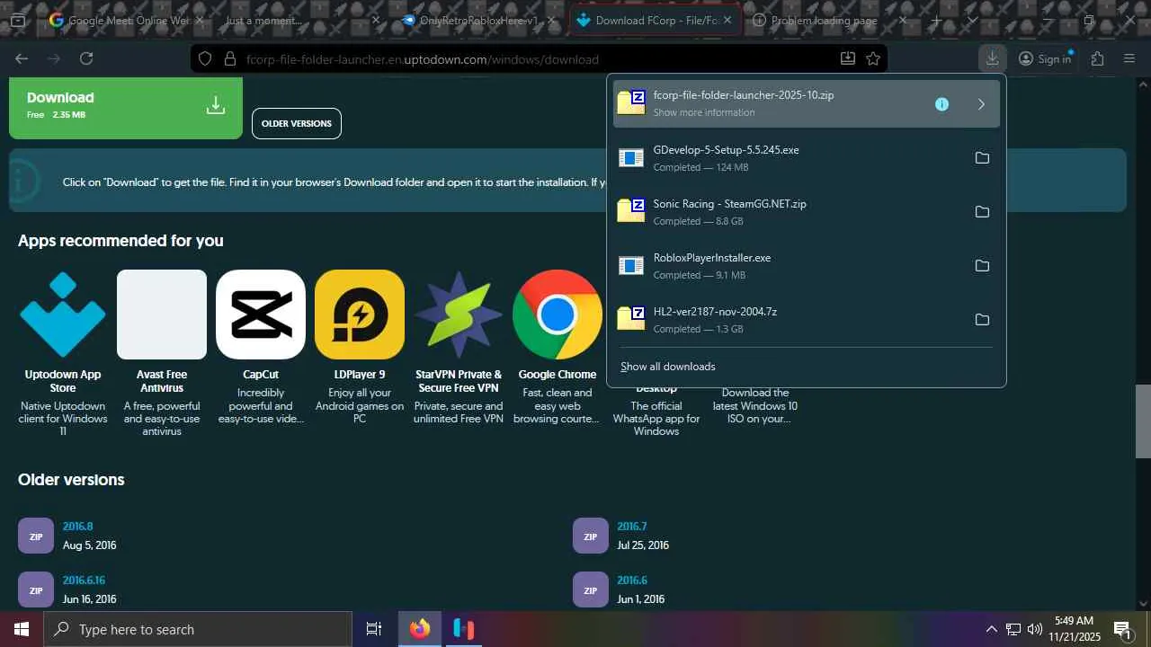Click ZIP badge for version 2016.8
The height and width of the screenshot is (647, 1151).
point(36,536)
